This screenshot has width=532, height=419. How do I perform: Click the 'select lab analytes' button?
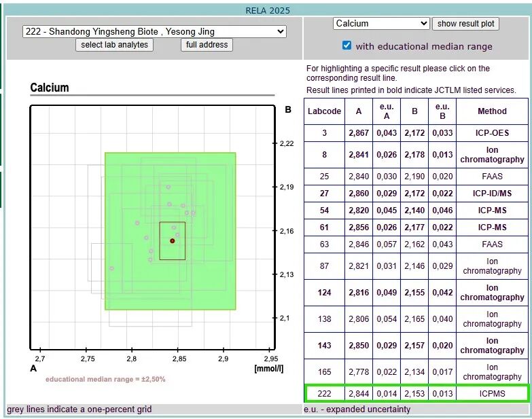point(115,45)
